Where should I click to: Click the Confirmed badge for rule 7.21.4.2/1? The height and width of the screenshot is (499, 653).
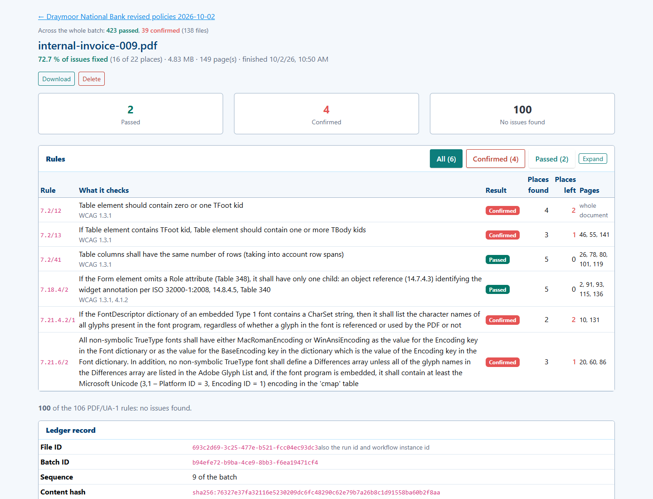pyautogui.click(x=502, y=320)
